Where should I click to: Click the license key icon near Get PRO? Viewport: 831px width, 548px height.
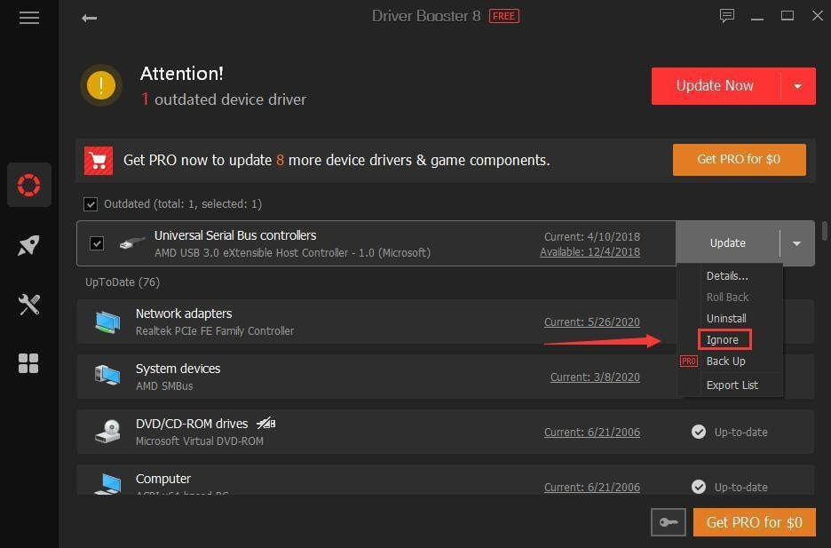click(x=668, y=522)
